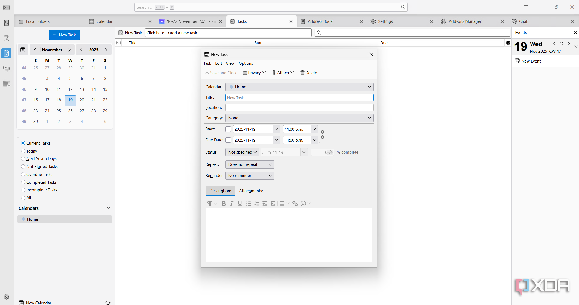This screenshot has height=305, width=579.
Task: Expand the Repeat dropdown
Action: 250,164
